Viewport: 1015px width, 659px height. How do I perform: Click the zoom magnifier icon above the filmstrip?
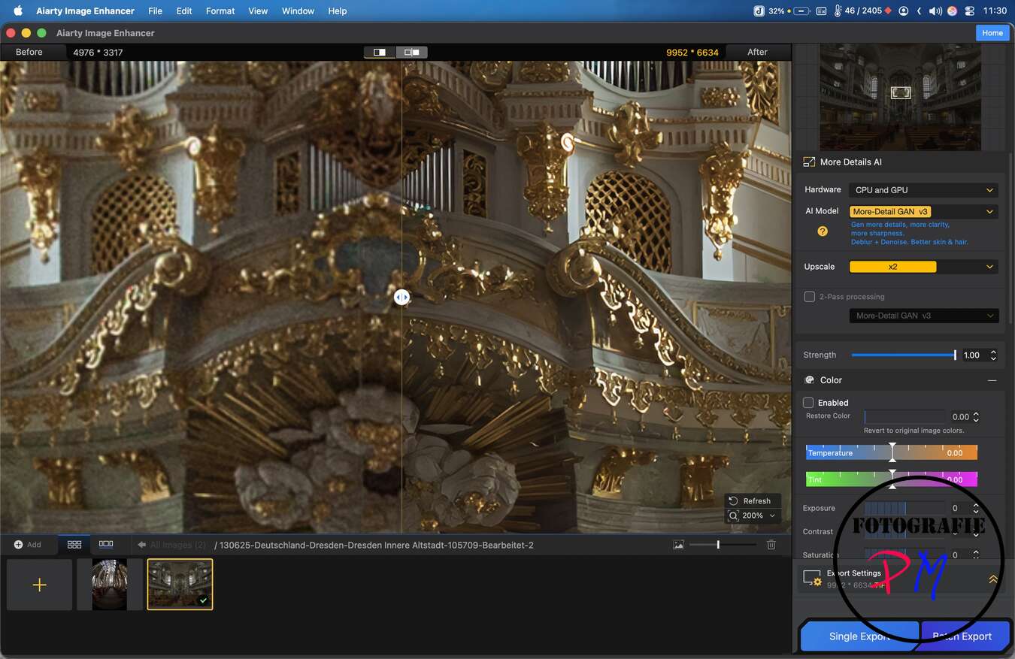[x=733, y=515]
